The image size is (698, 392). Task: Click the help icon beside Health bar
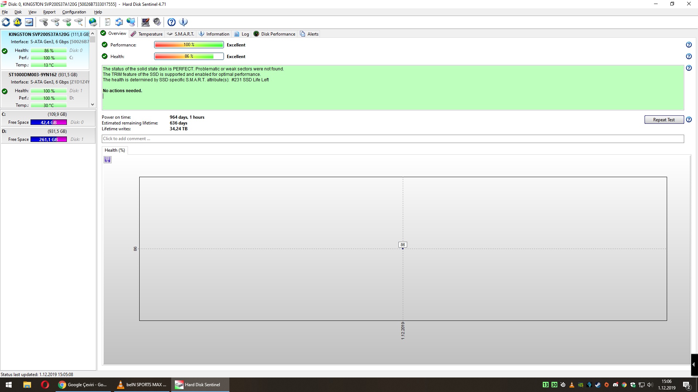689,56
